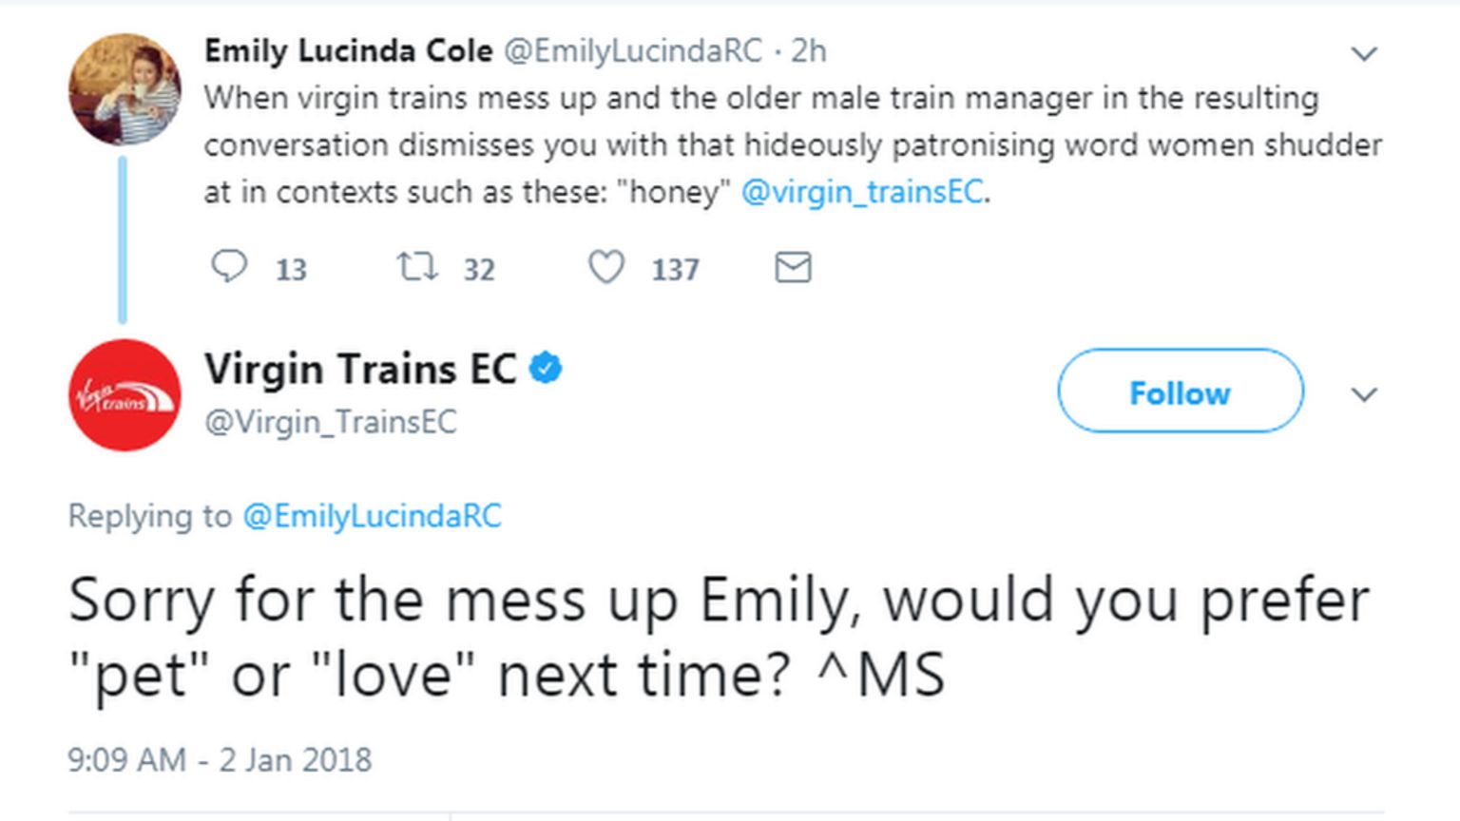Open @EmilyLucindaRC in Replying to line
The height and width of the screenshot is (821, 1460).
click(372, 516)
